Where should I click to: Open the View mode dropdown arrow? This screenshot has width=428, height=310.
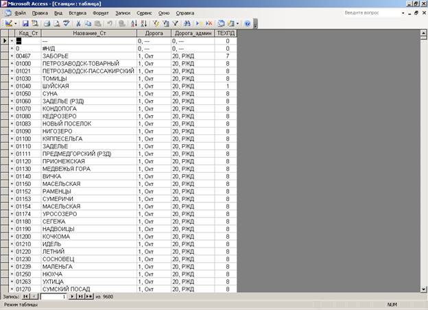pyautogui.click(x=15, y=23)
